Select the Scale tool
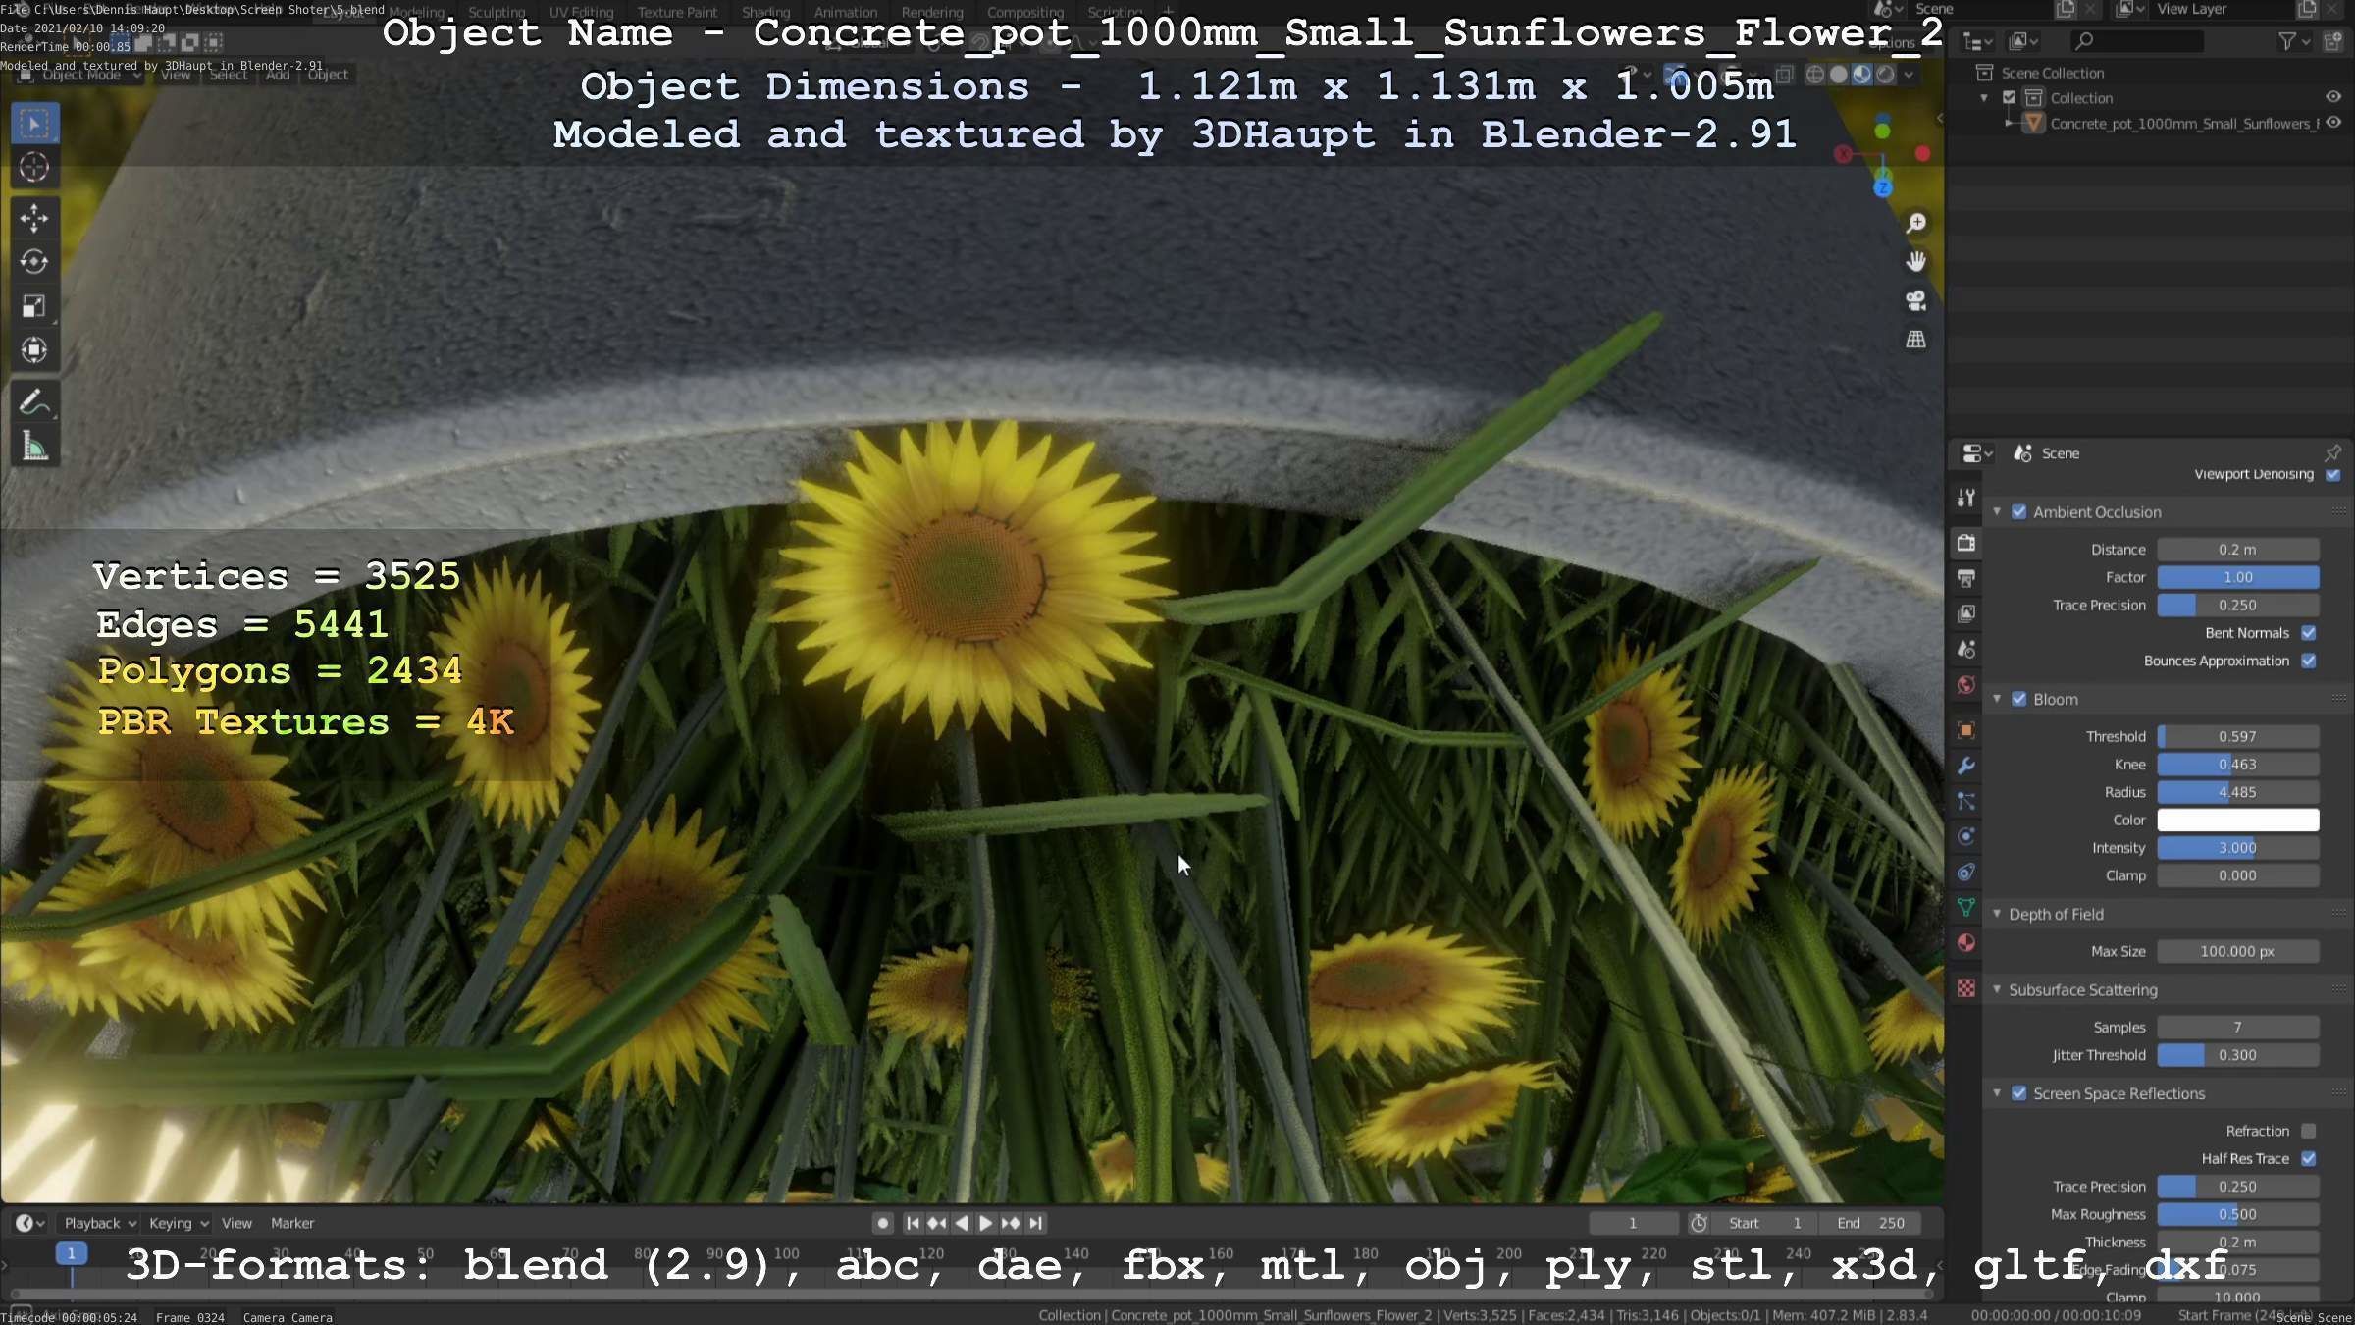 click(34, 306)
